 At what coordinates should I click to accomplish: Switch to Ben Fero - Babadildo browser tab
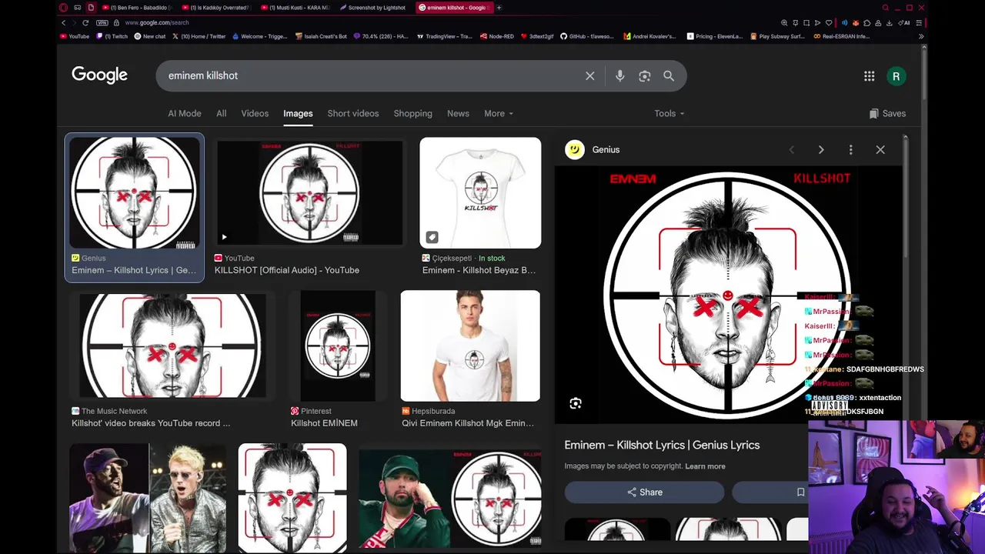point(139,8)
